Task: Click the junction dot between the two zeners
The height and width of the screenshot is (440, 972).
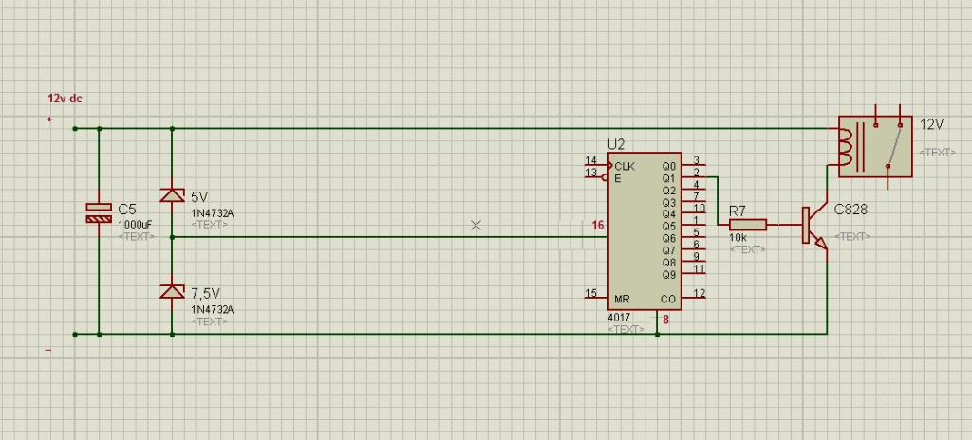Action: tap(173, 237)
